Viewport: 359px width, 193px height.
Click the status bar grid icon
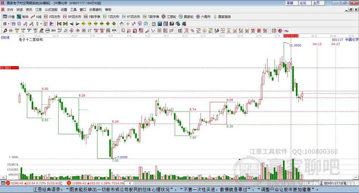pos(3,183)
